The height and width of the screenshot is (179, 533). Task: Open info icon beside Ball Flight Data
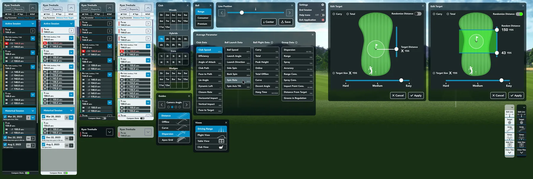pyautogui.click(x=272, y=42)
